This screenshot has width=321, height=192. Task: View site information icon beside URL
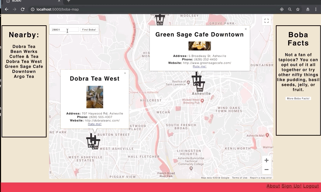pyautogui.click(x=32, y=9)
